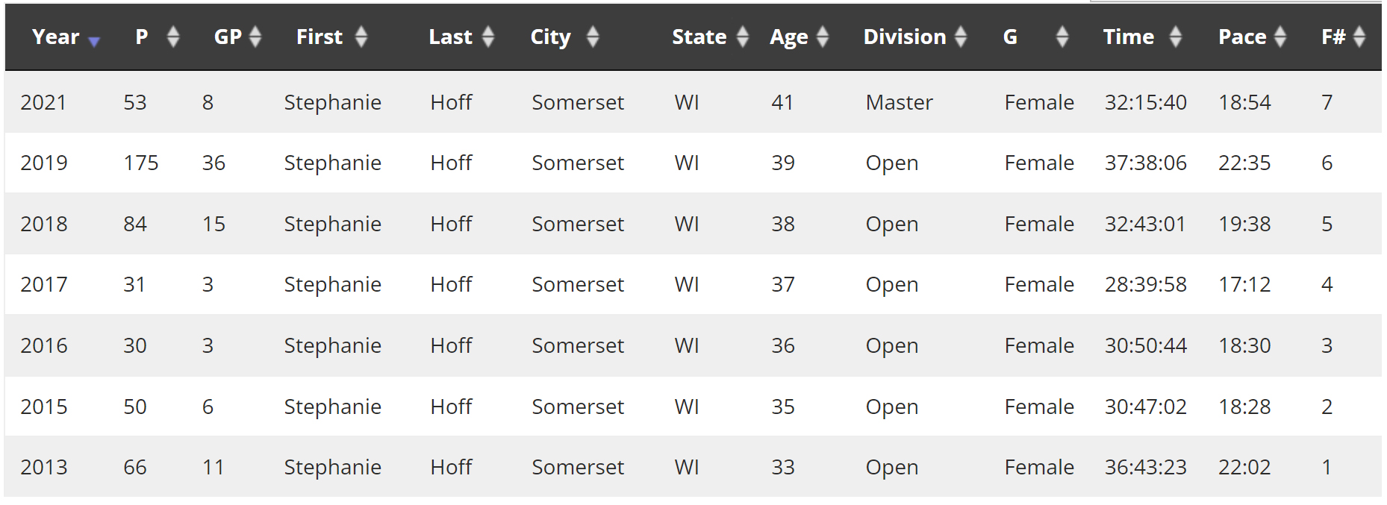The width and height of the screenshot is (1387, 505).
Task: Sort by Time column arrows
Action: pyautogui.click(x=1176, y=37)
